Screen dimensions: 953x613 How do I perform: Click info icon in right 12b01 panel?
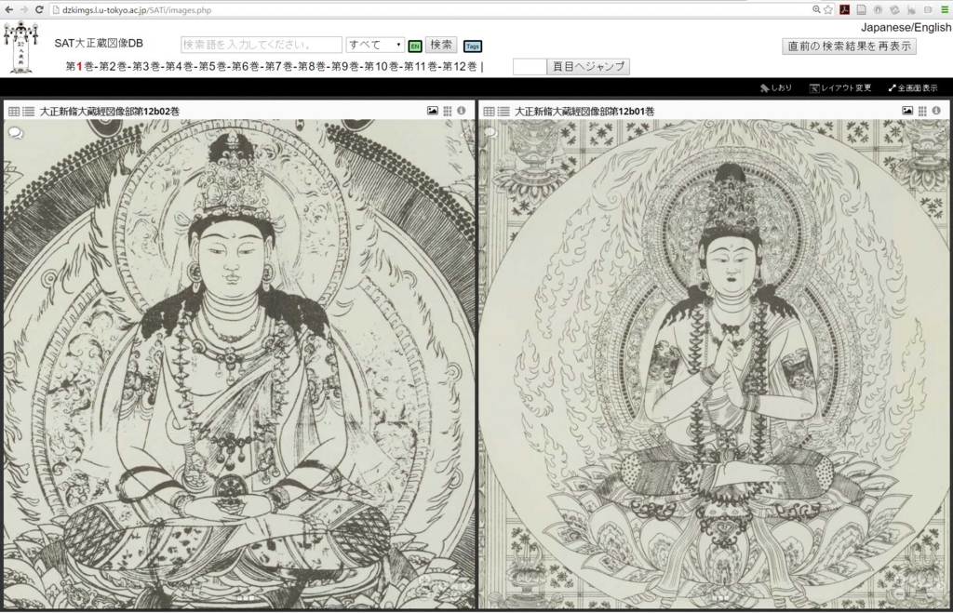coord(936,111)
